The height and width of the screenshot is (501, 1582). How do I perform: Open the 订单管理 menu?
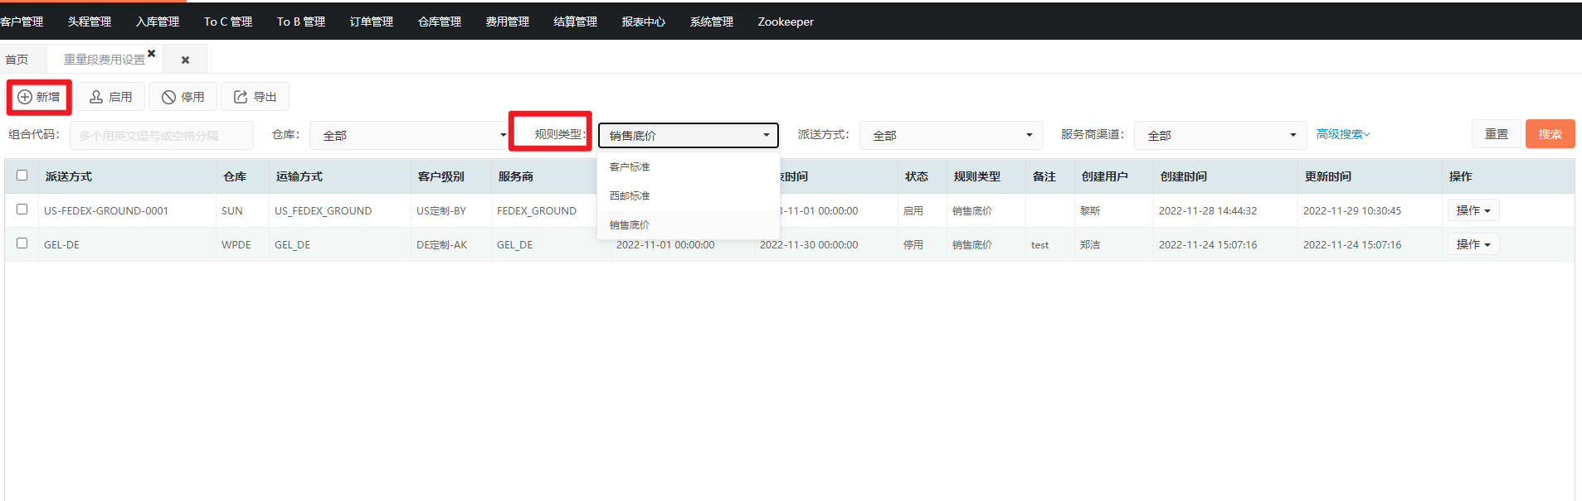coord(372,22)
